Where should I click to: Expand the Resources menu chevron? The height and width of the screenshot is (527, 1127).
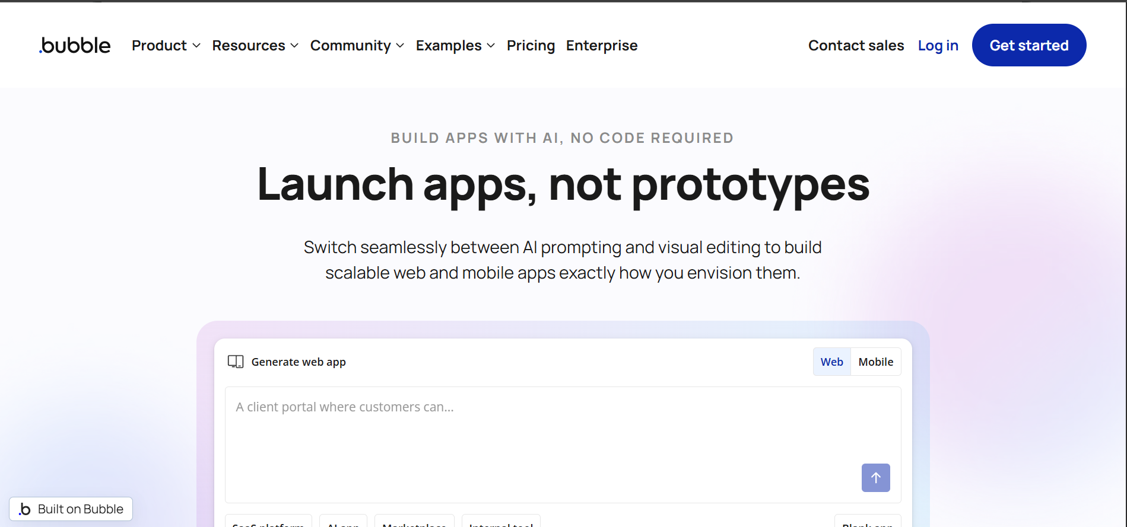point(294,46)
